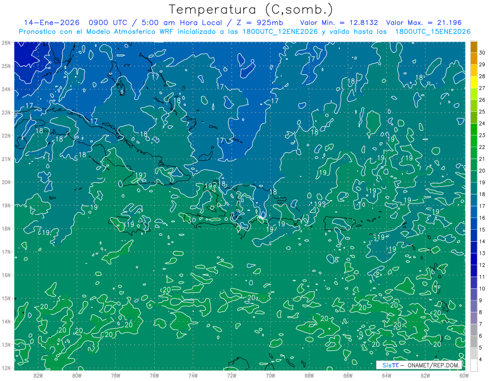Click the 74W longitude label

(193, 375)
